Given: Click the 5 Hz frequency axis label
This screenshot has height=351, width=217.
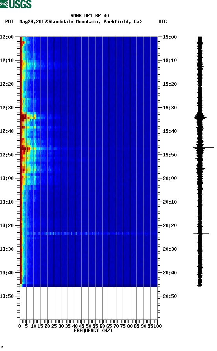Looking at the screenshot, I should [x=26, y=326].
